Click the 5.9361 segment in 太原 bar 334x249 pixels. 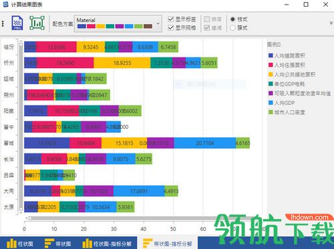pyautogui.click(x=126, y=207)
